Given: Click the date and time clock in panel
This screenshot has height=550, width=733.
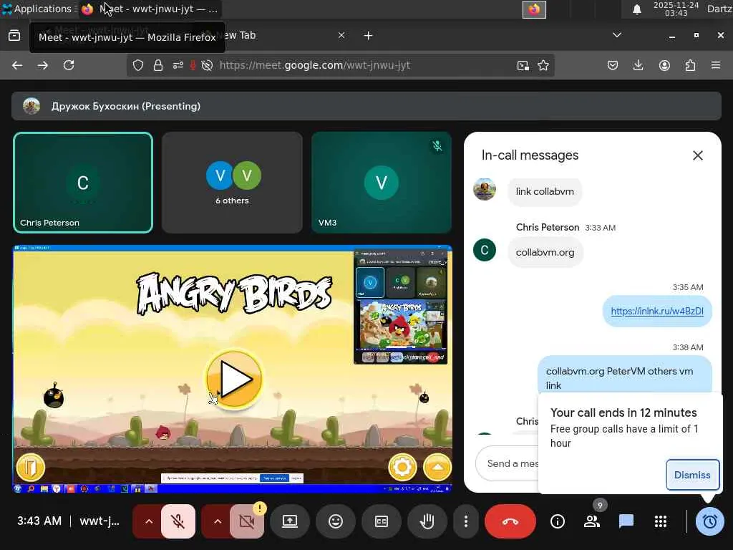Looking at the screenshot, I should coord(676,9).
